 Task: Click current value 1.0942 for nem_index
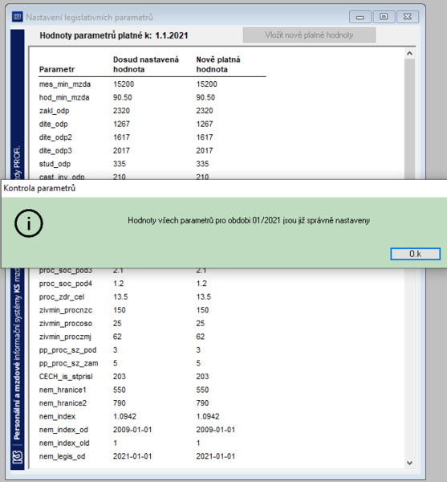[x=124, y=416]
